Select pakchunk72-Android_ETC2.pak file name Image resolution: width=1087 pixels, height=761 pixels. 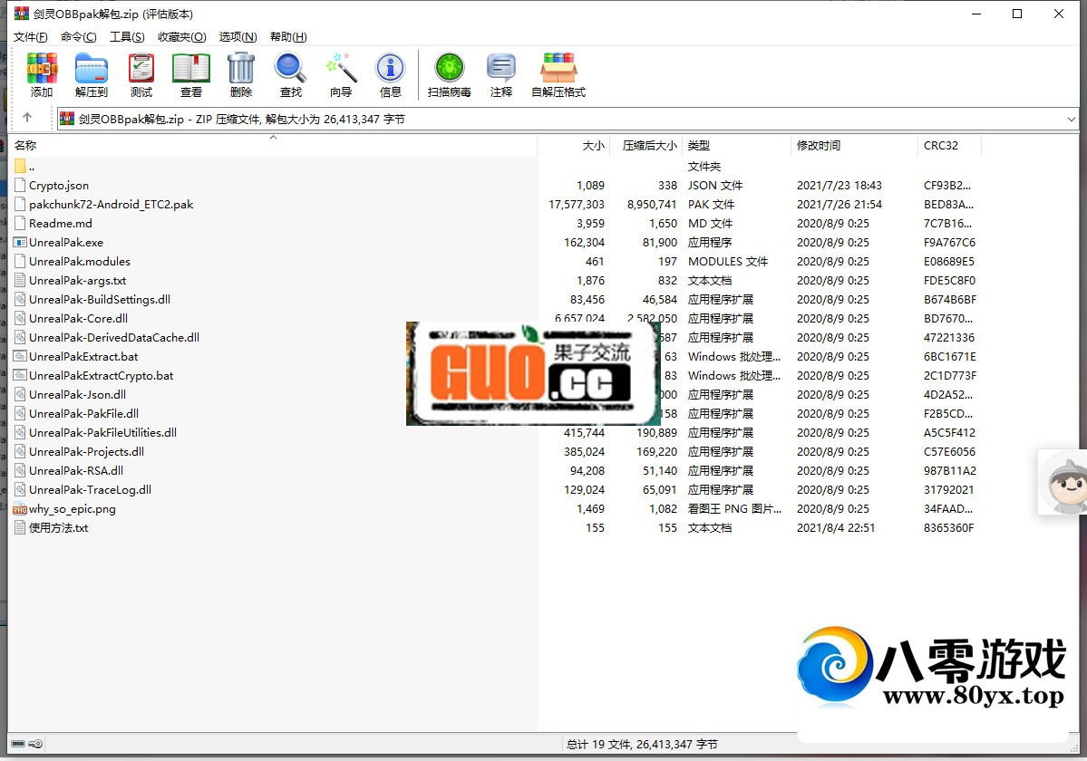pos(111,204)
